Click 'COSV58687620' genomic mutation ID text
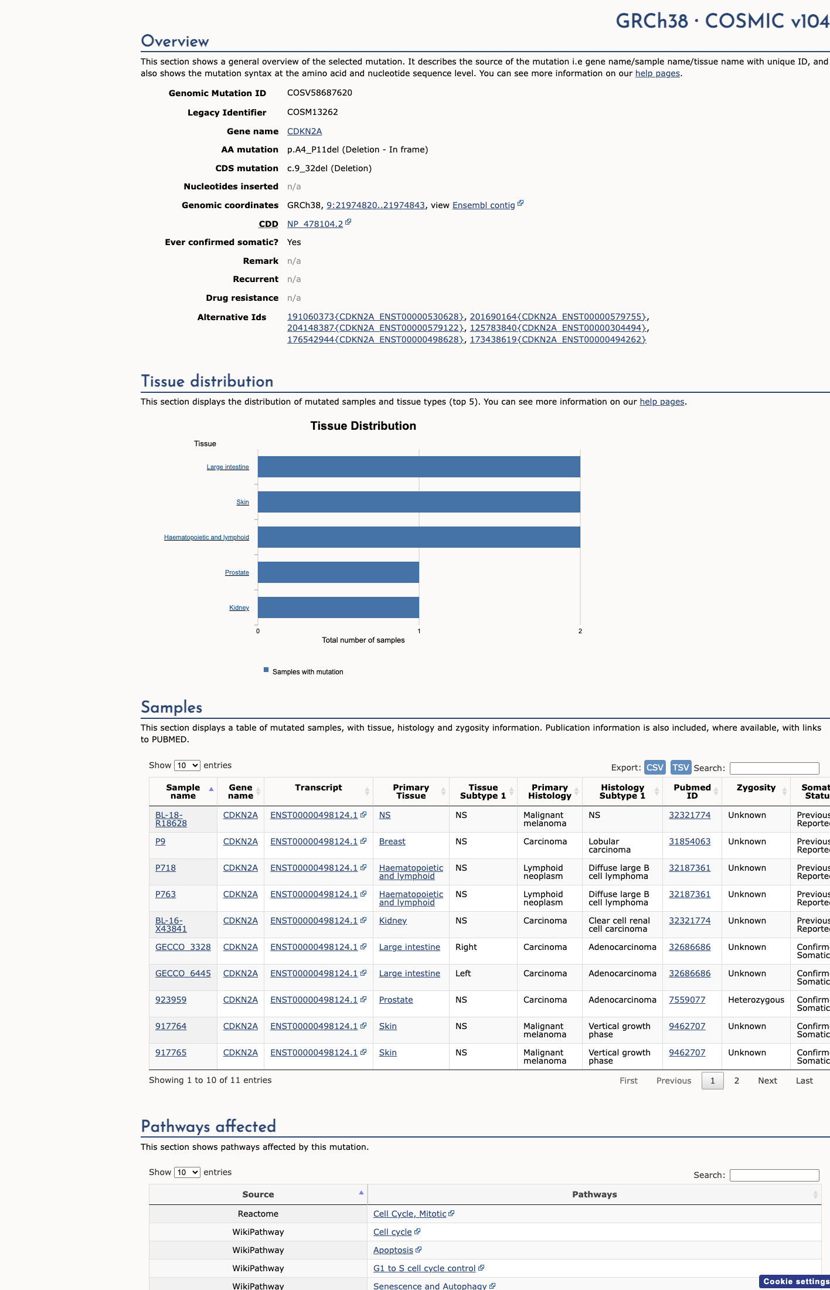The image size is (830, 1290). (x=319, y=93)
